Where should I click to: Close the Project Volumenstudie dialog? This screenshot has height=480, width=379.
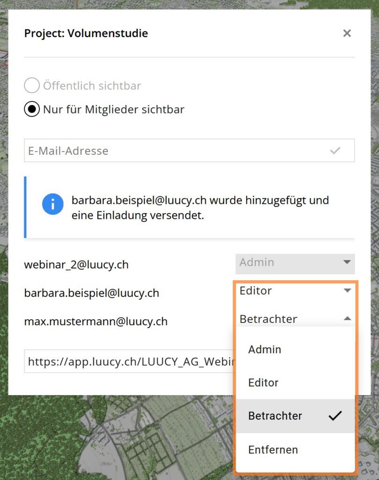(x=347, y=33)
